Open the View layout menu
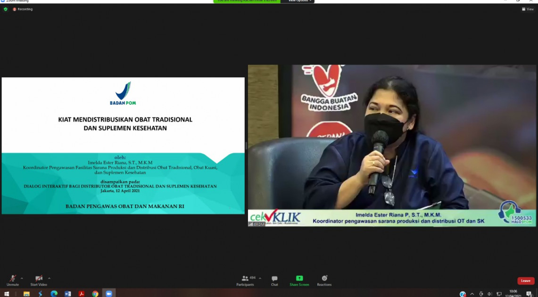Image resolution: width=538 pixels, height=297 pixels. pyautogui.click(x=528, y=9)
